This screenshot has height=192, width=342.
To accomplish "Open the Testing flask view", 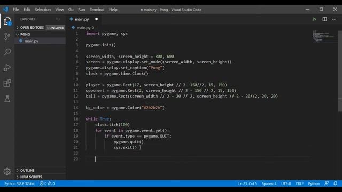I will [x=7, y=99].
